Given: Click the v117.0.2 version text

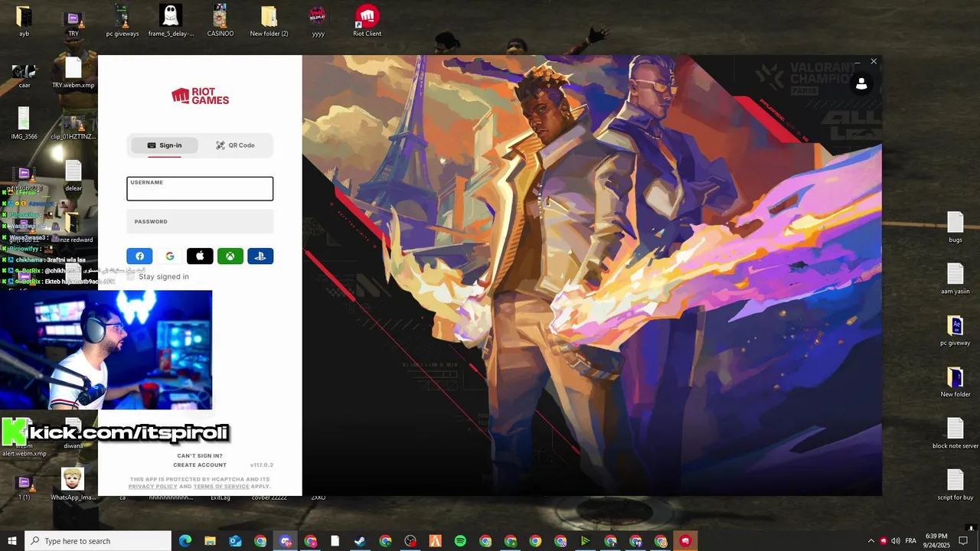Looking at the screenshot, I should coord(262,465).
